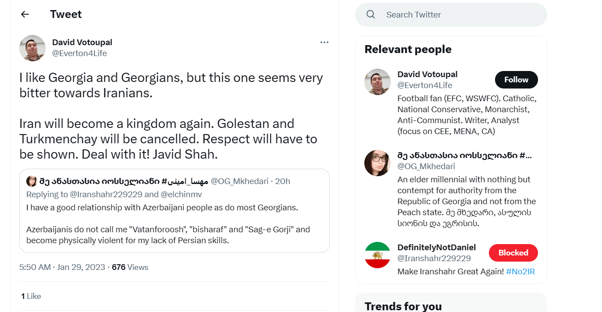Click DefinitelyNotDaniel's name in Relevant people

[x=436, y=248]
